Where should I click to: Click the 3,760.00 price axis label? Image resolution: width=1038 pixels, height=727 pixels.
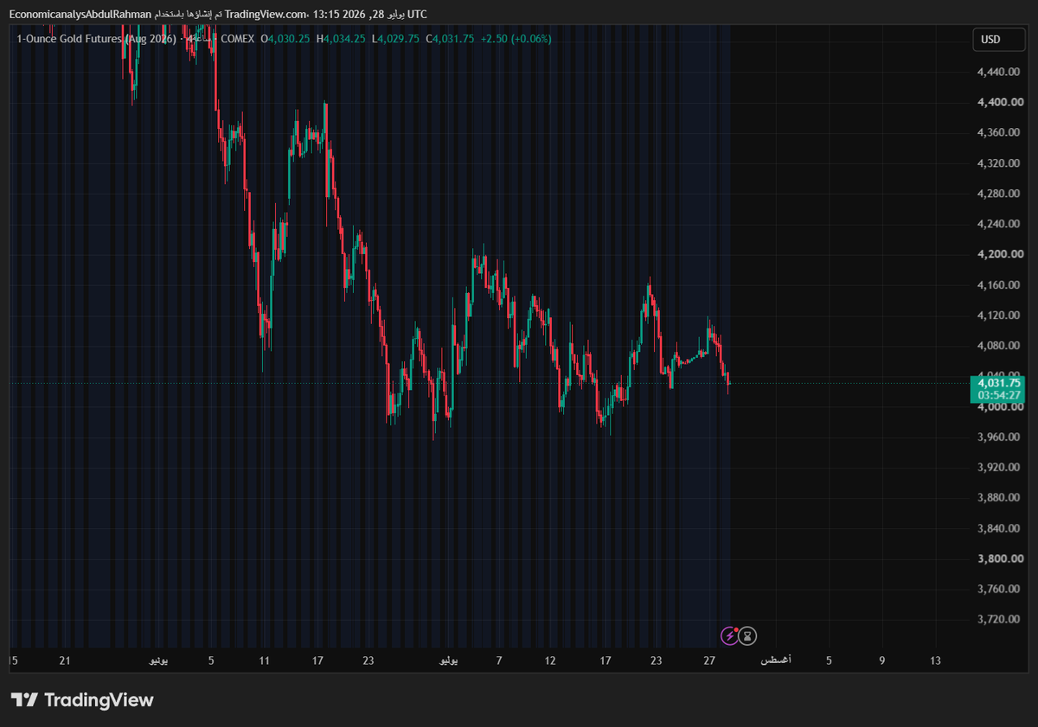point(998,589)
